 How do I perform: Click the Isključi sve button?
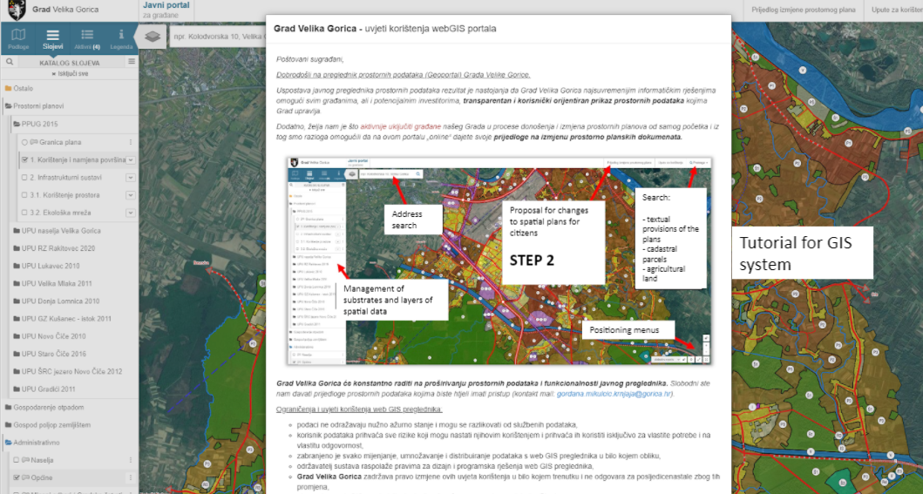click(70, 74)
